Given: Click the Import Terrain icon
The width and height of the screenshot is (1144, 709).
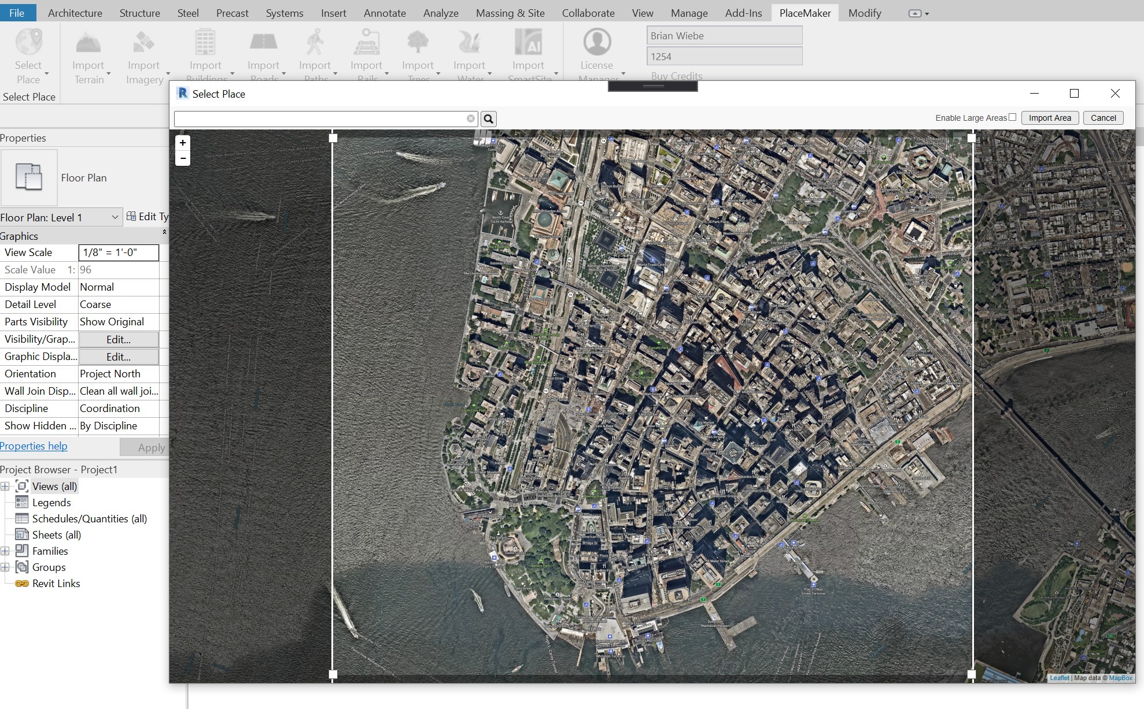Looking at the screenshot, I should pos(88,43).
